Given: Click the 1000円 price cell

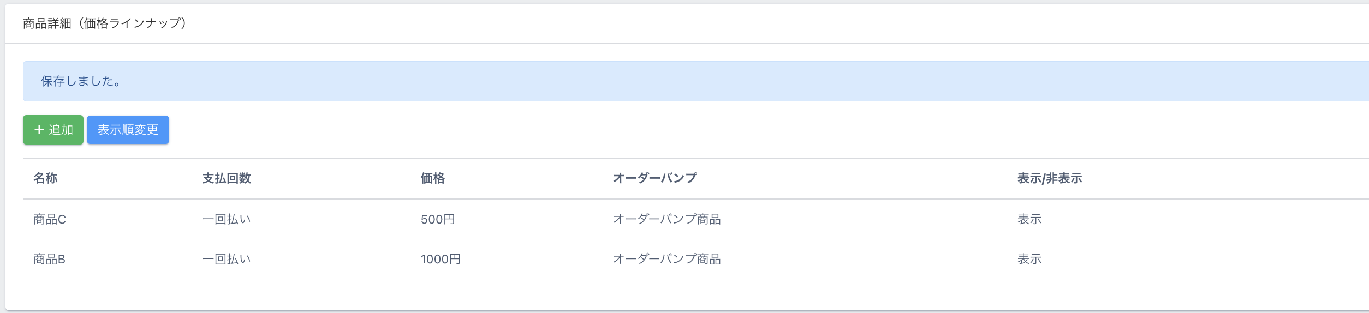Looking at the screenshot, I should [441, 259].
